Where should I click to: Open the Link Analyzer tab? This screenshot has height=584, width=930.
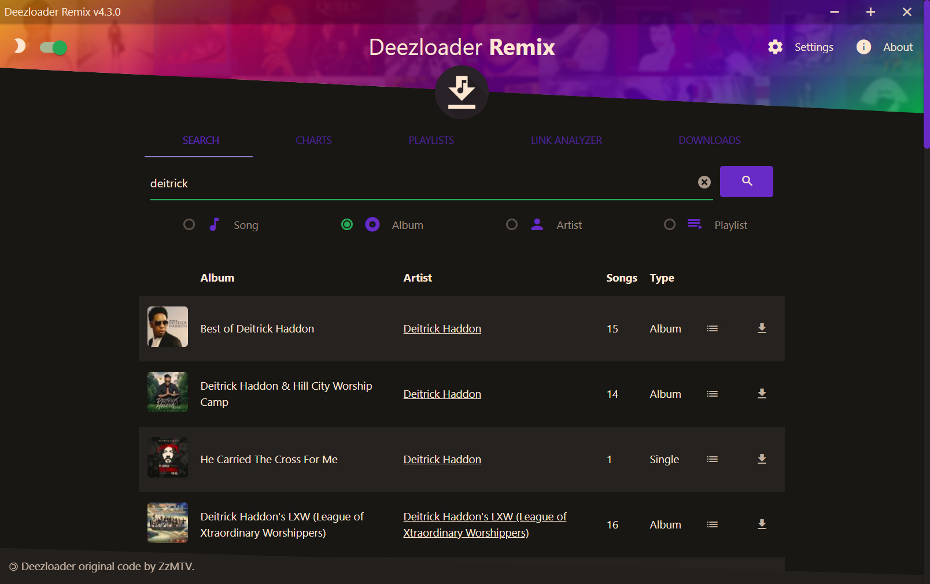pyautogui.click(x=566, y=141)
